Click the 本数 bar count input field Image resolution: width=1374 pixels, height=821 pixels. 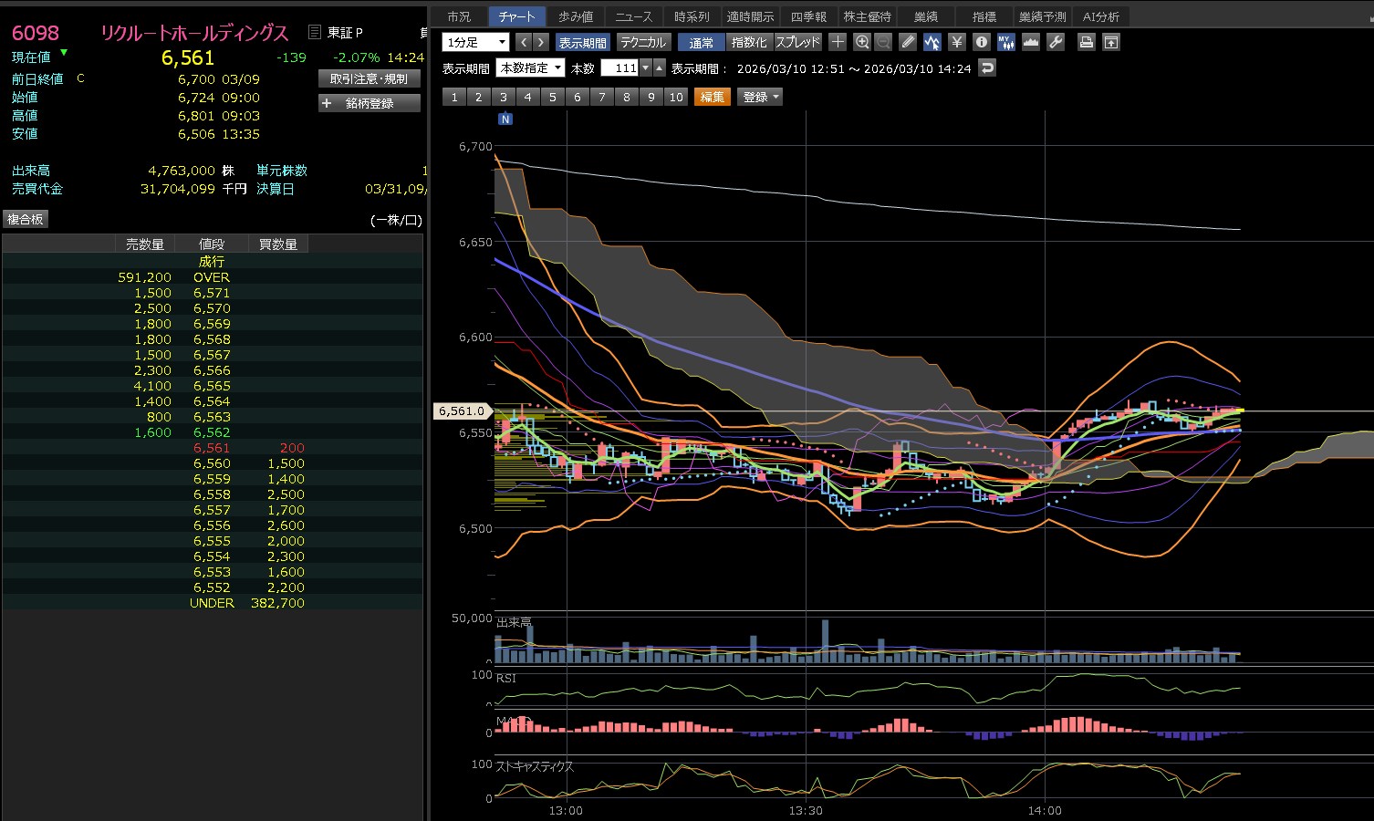(x=620, y=68)
